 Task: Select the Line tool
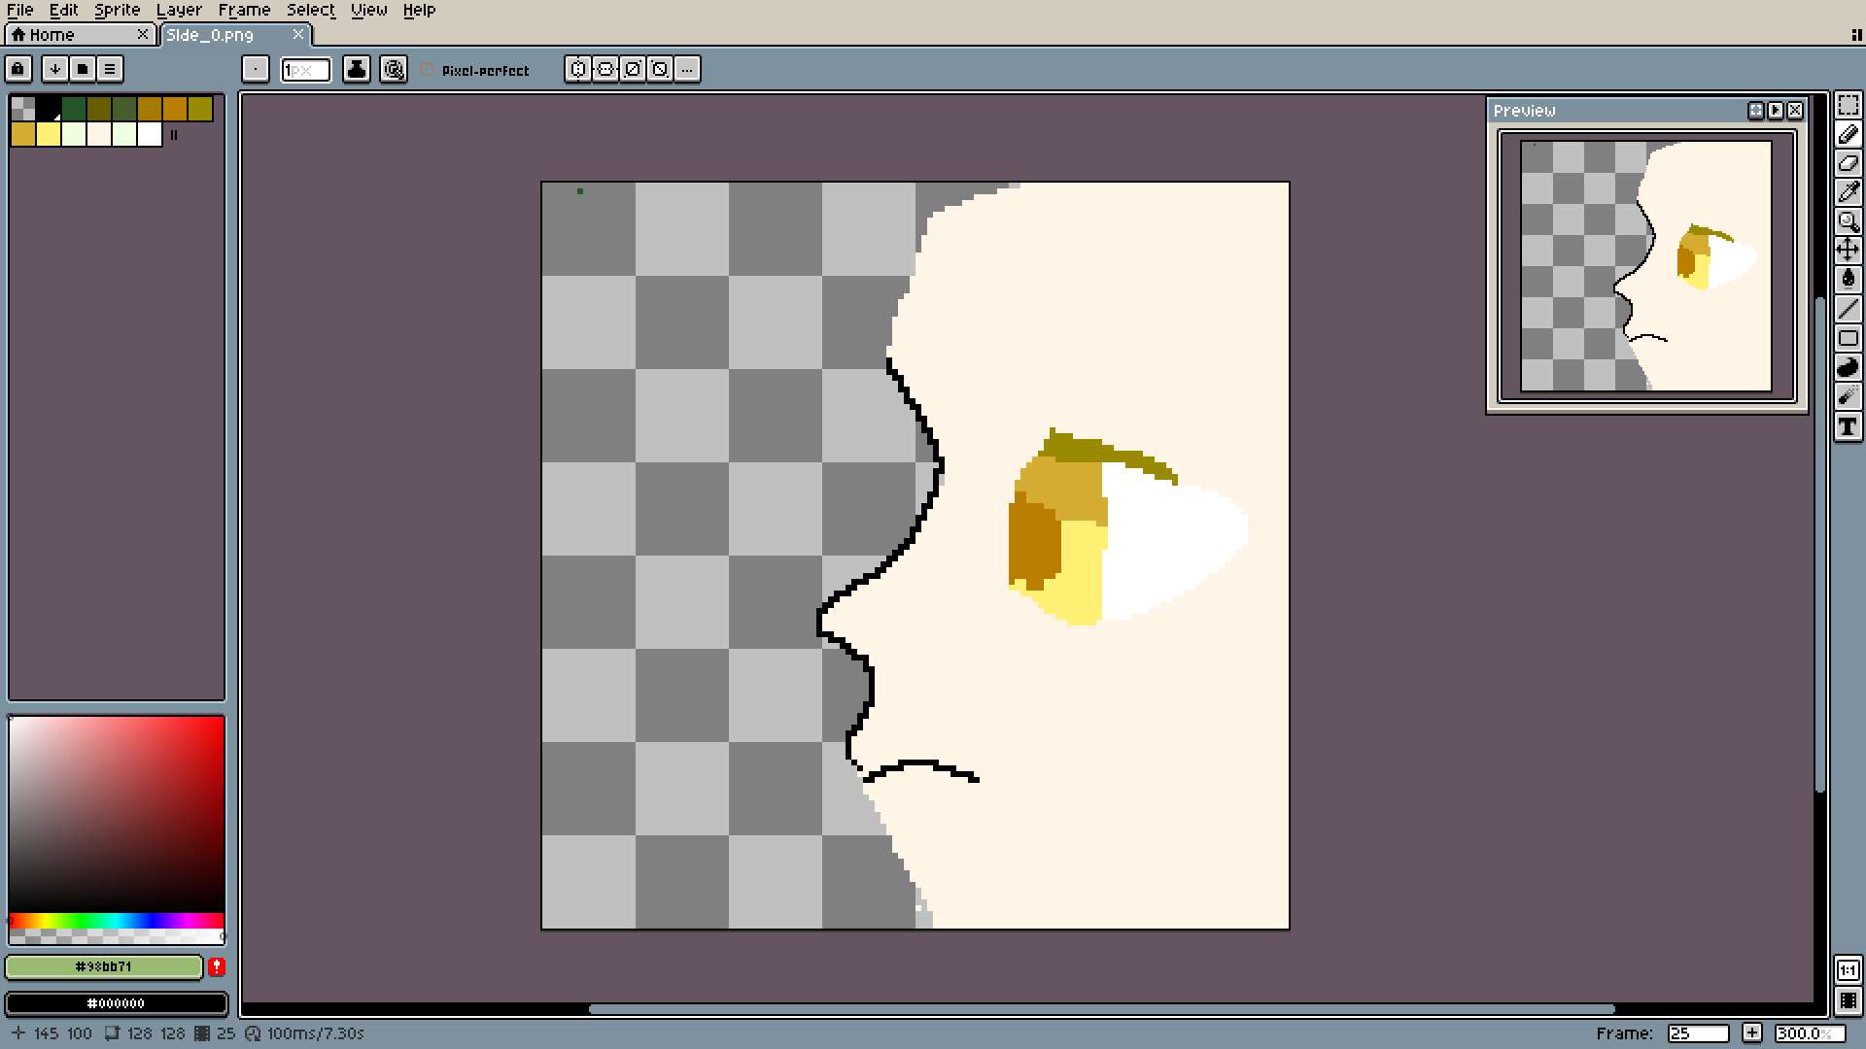click(1848, 309)
